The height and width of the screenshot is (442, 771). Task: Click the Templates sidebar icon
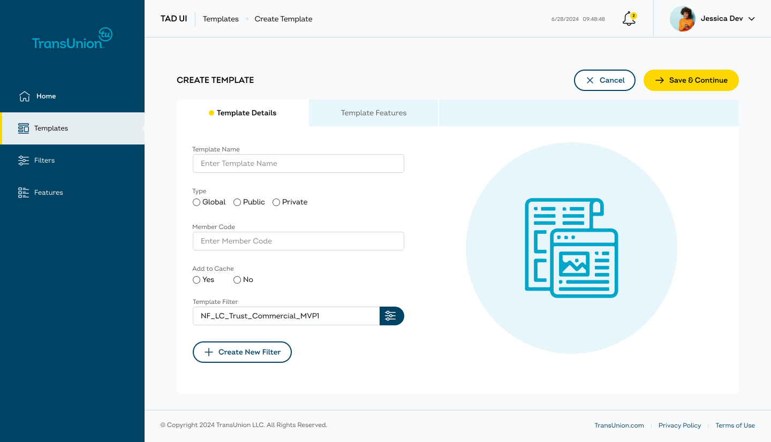24,128
